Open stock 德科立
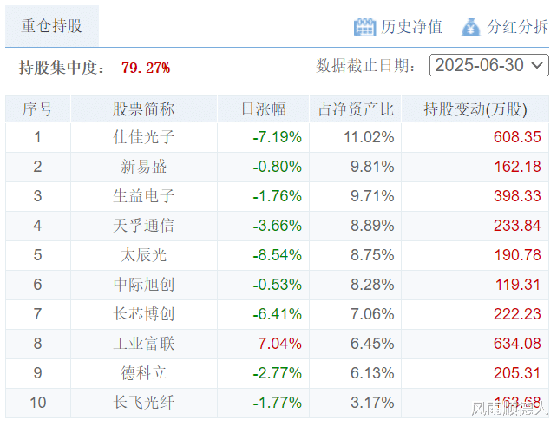Image resolution: width=557 pixels, height=427 pixels. (x=144, y=373)
